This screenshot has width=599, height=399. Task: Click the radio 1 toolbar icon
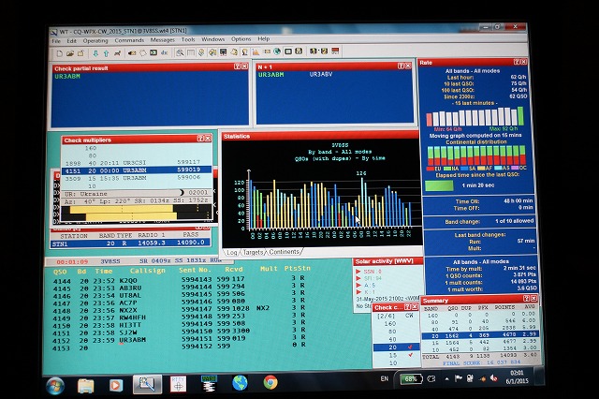pos(314,51)
